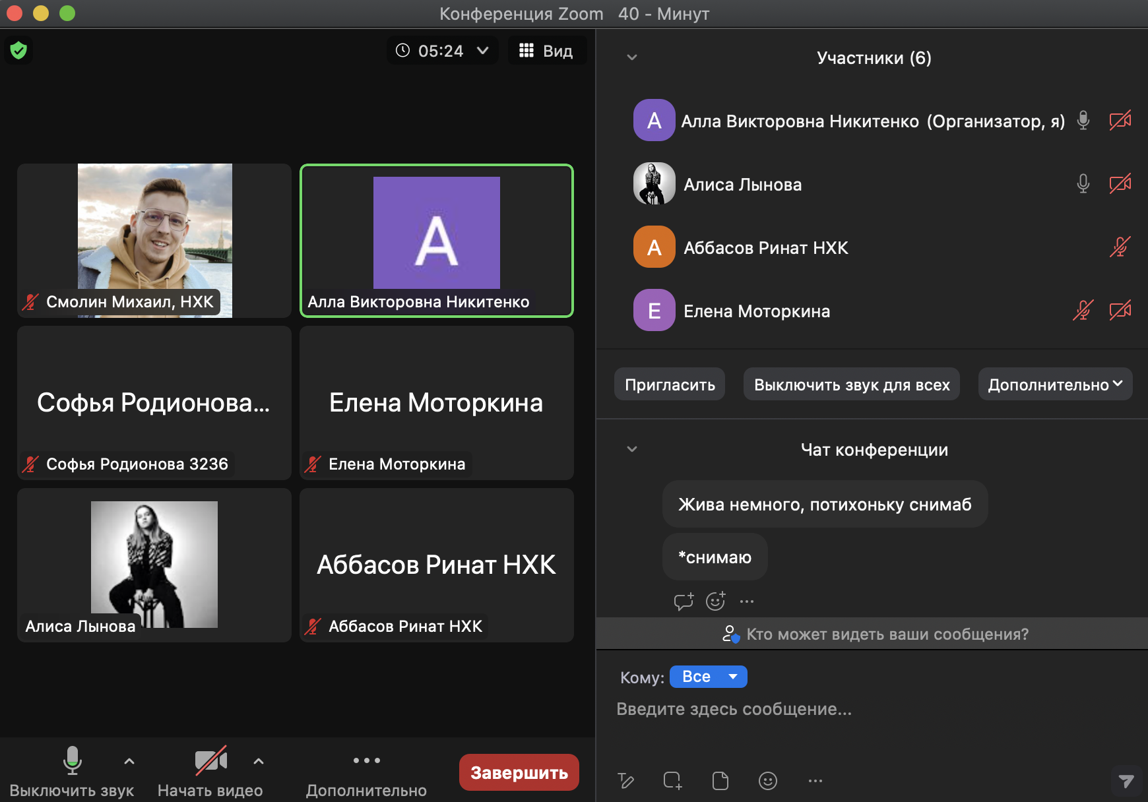Viewport: 1148px width, 802px height.
Task: Click the emoji smiley icon in chat toolbar
Action: pyautogui.click(x=768, y=781)
